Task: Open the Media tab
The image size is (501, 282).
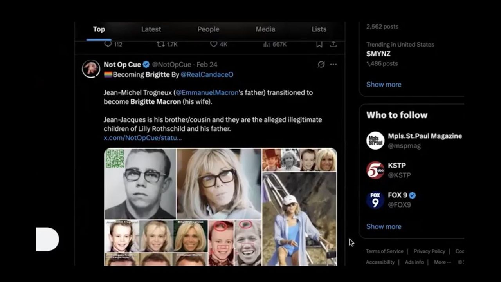Action: tap(265, 29)
